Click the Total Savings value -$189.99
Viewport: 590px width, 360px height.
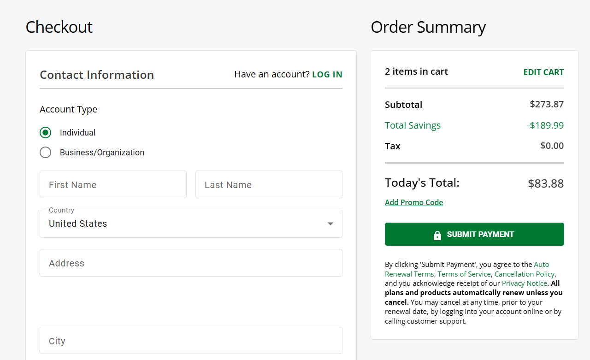tap(545, 125)
